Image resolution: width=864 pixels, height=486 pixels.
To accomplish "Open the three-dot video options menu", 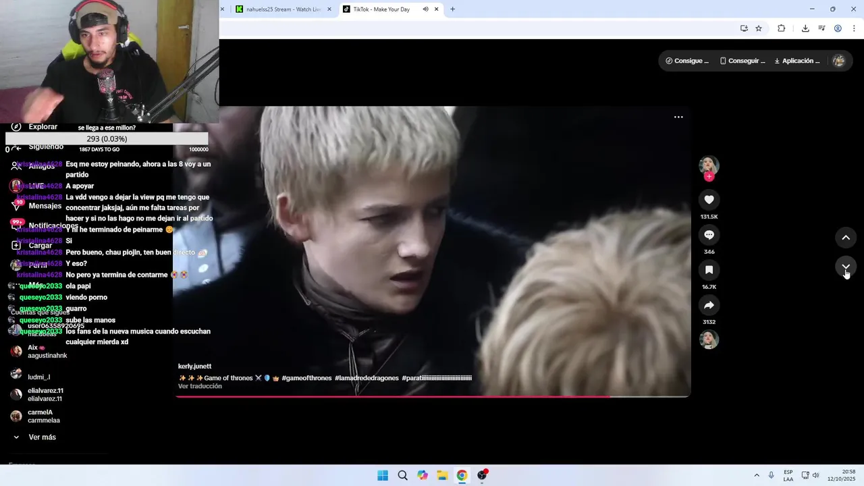I will (x=678, y=117).
